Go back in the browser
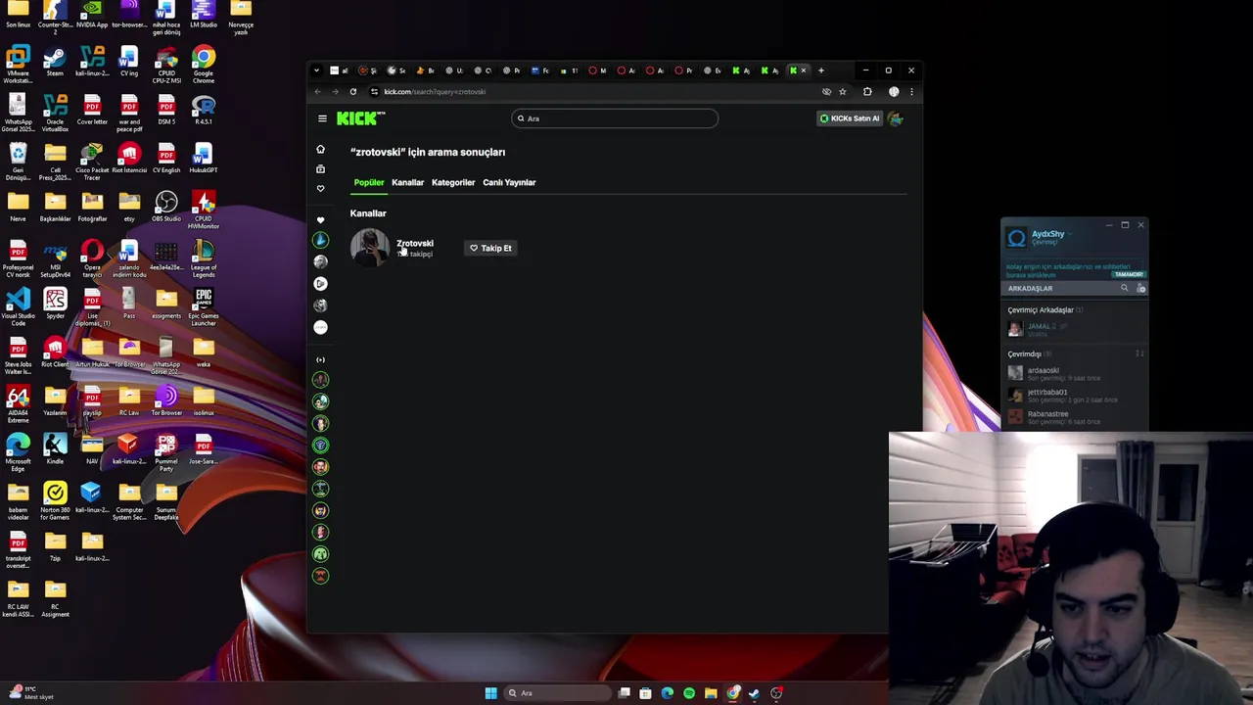This screenshot has height=705, width=1253. [x=317, y=92]
